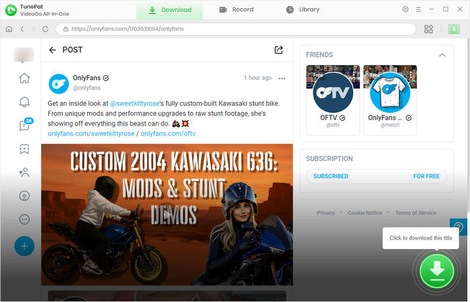Click the sidebar home icon

25,79
